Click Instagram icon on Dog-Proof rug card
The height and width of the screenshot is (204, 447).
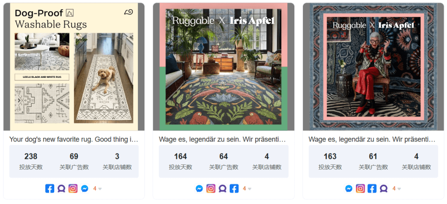click(x=73, y=188)
